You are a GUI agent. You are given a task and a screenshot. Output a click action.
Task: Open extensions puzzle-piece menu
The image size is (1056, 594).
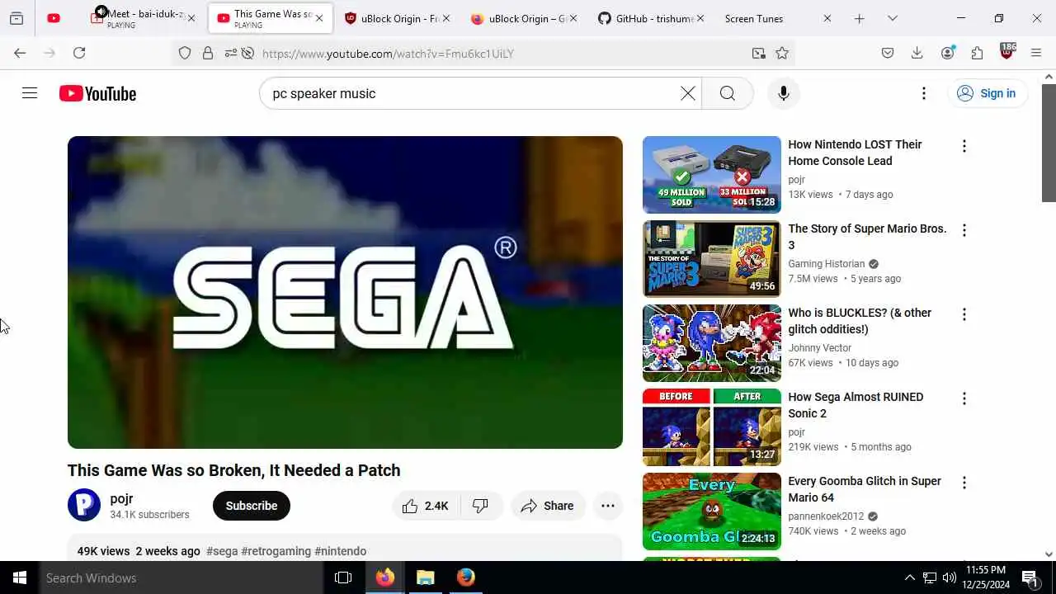978,53
